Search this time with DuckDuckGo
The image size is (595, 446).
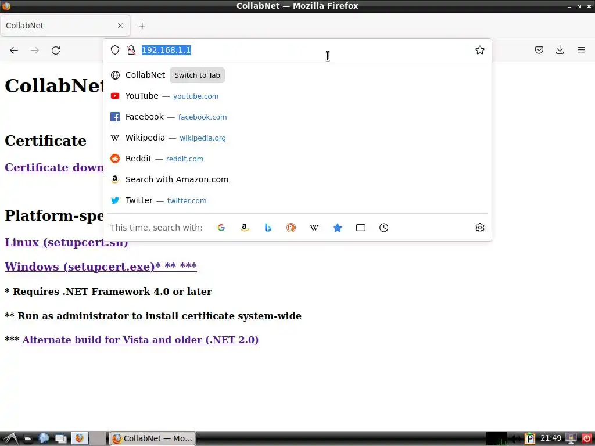point(291,228)
